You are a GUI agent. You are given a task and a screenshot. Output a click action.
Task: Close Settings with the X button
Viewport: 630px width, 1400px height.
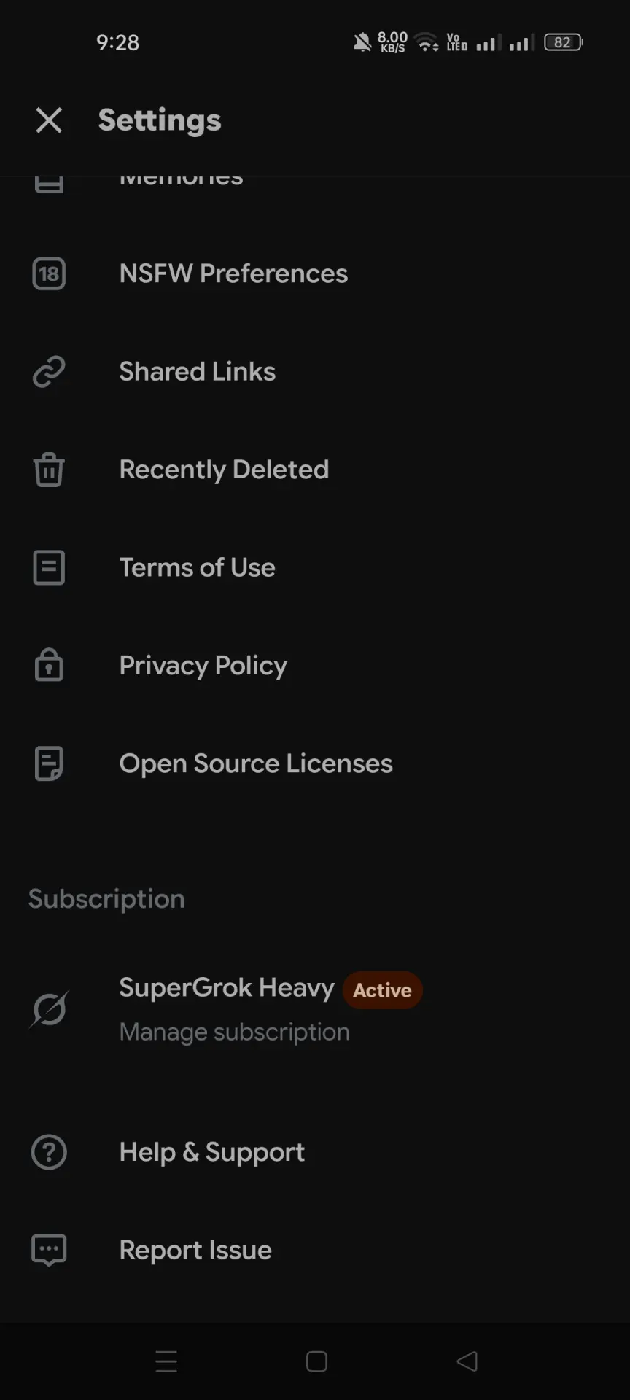click(49, 120)
